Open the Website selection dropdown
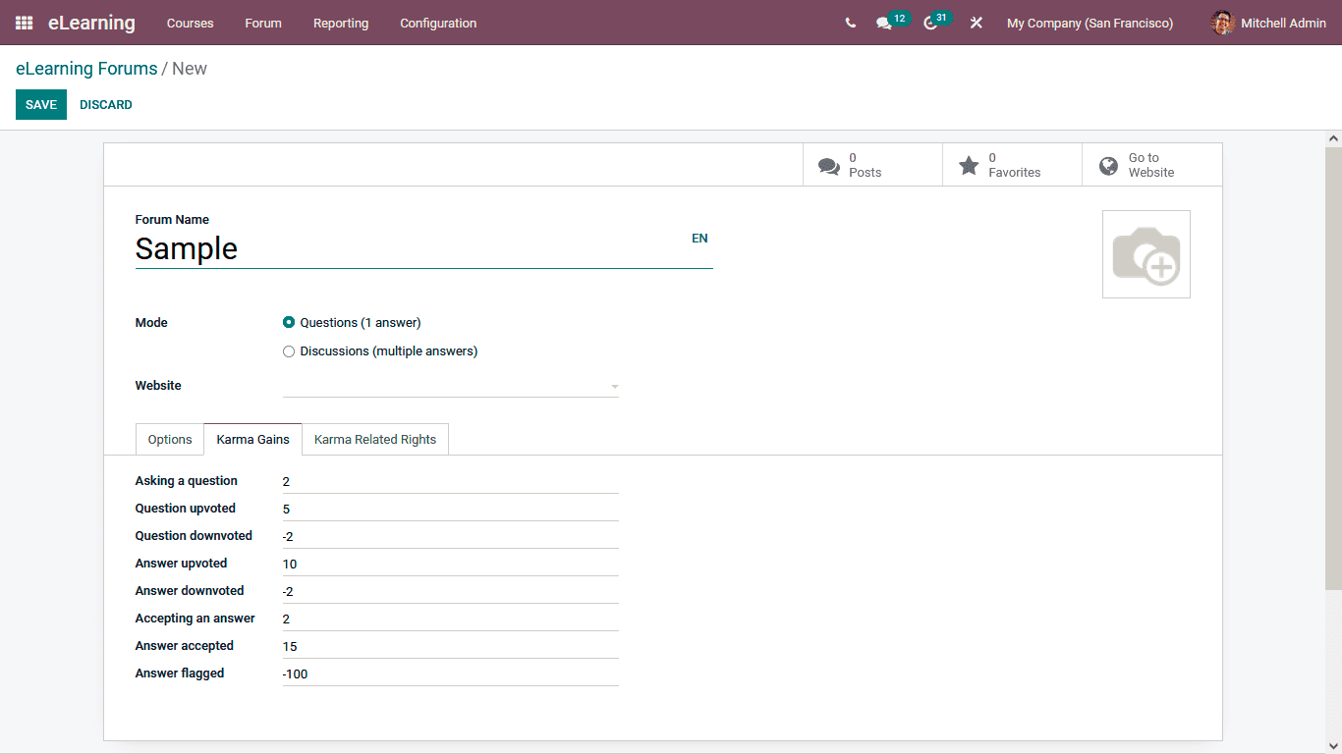This screenshot has width=1342, height=754. coord(450,385)
